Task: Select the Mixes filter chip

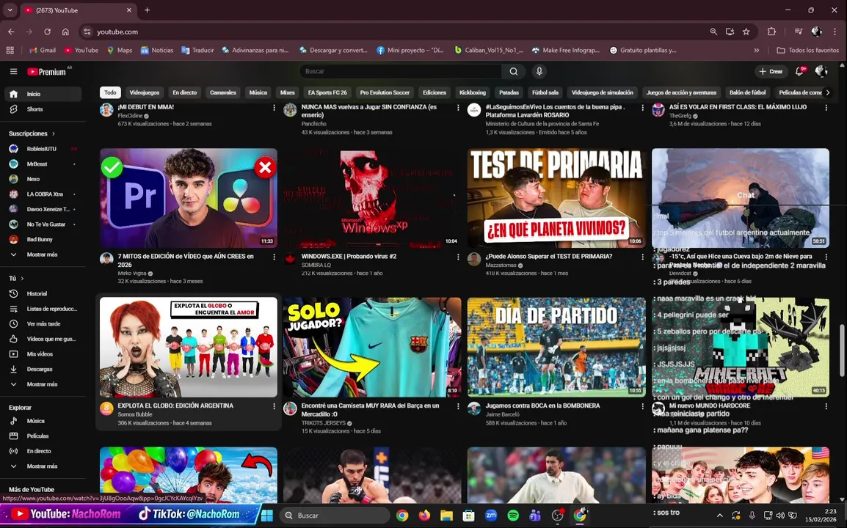Action: [288, 92]
